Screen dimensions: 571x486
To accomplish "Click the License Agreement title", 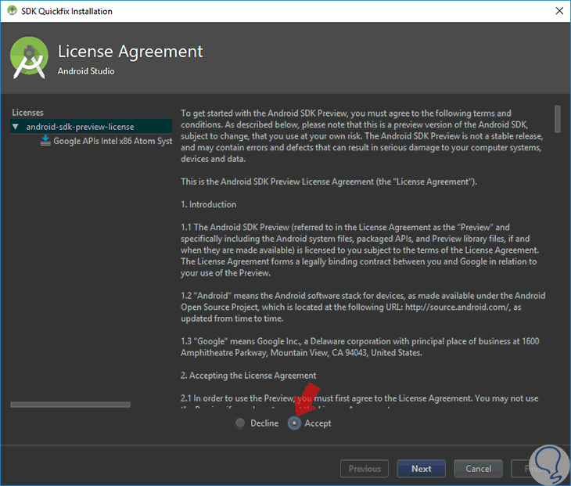I will tap(131, 52).
